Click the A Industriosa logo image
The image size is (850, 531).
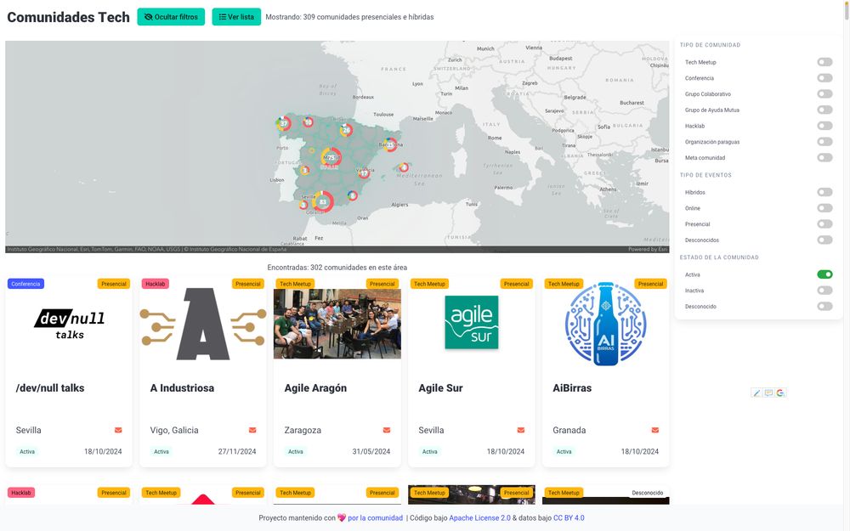tap(203, 324)
